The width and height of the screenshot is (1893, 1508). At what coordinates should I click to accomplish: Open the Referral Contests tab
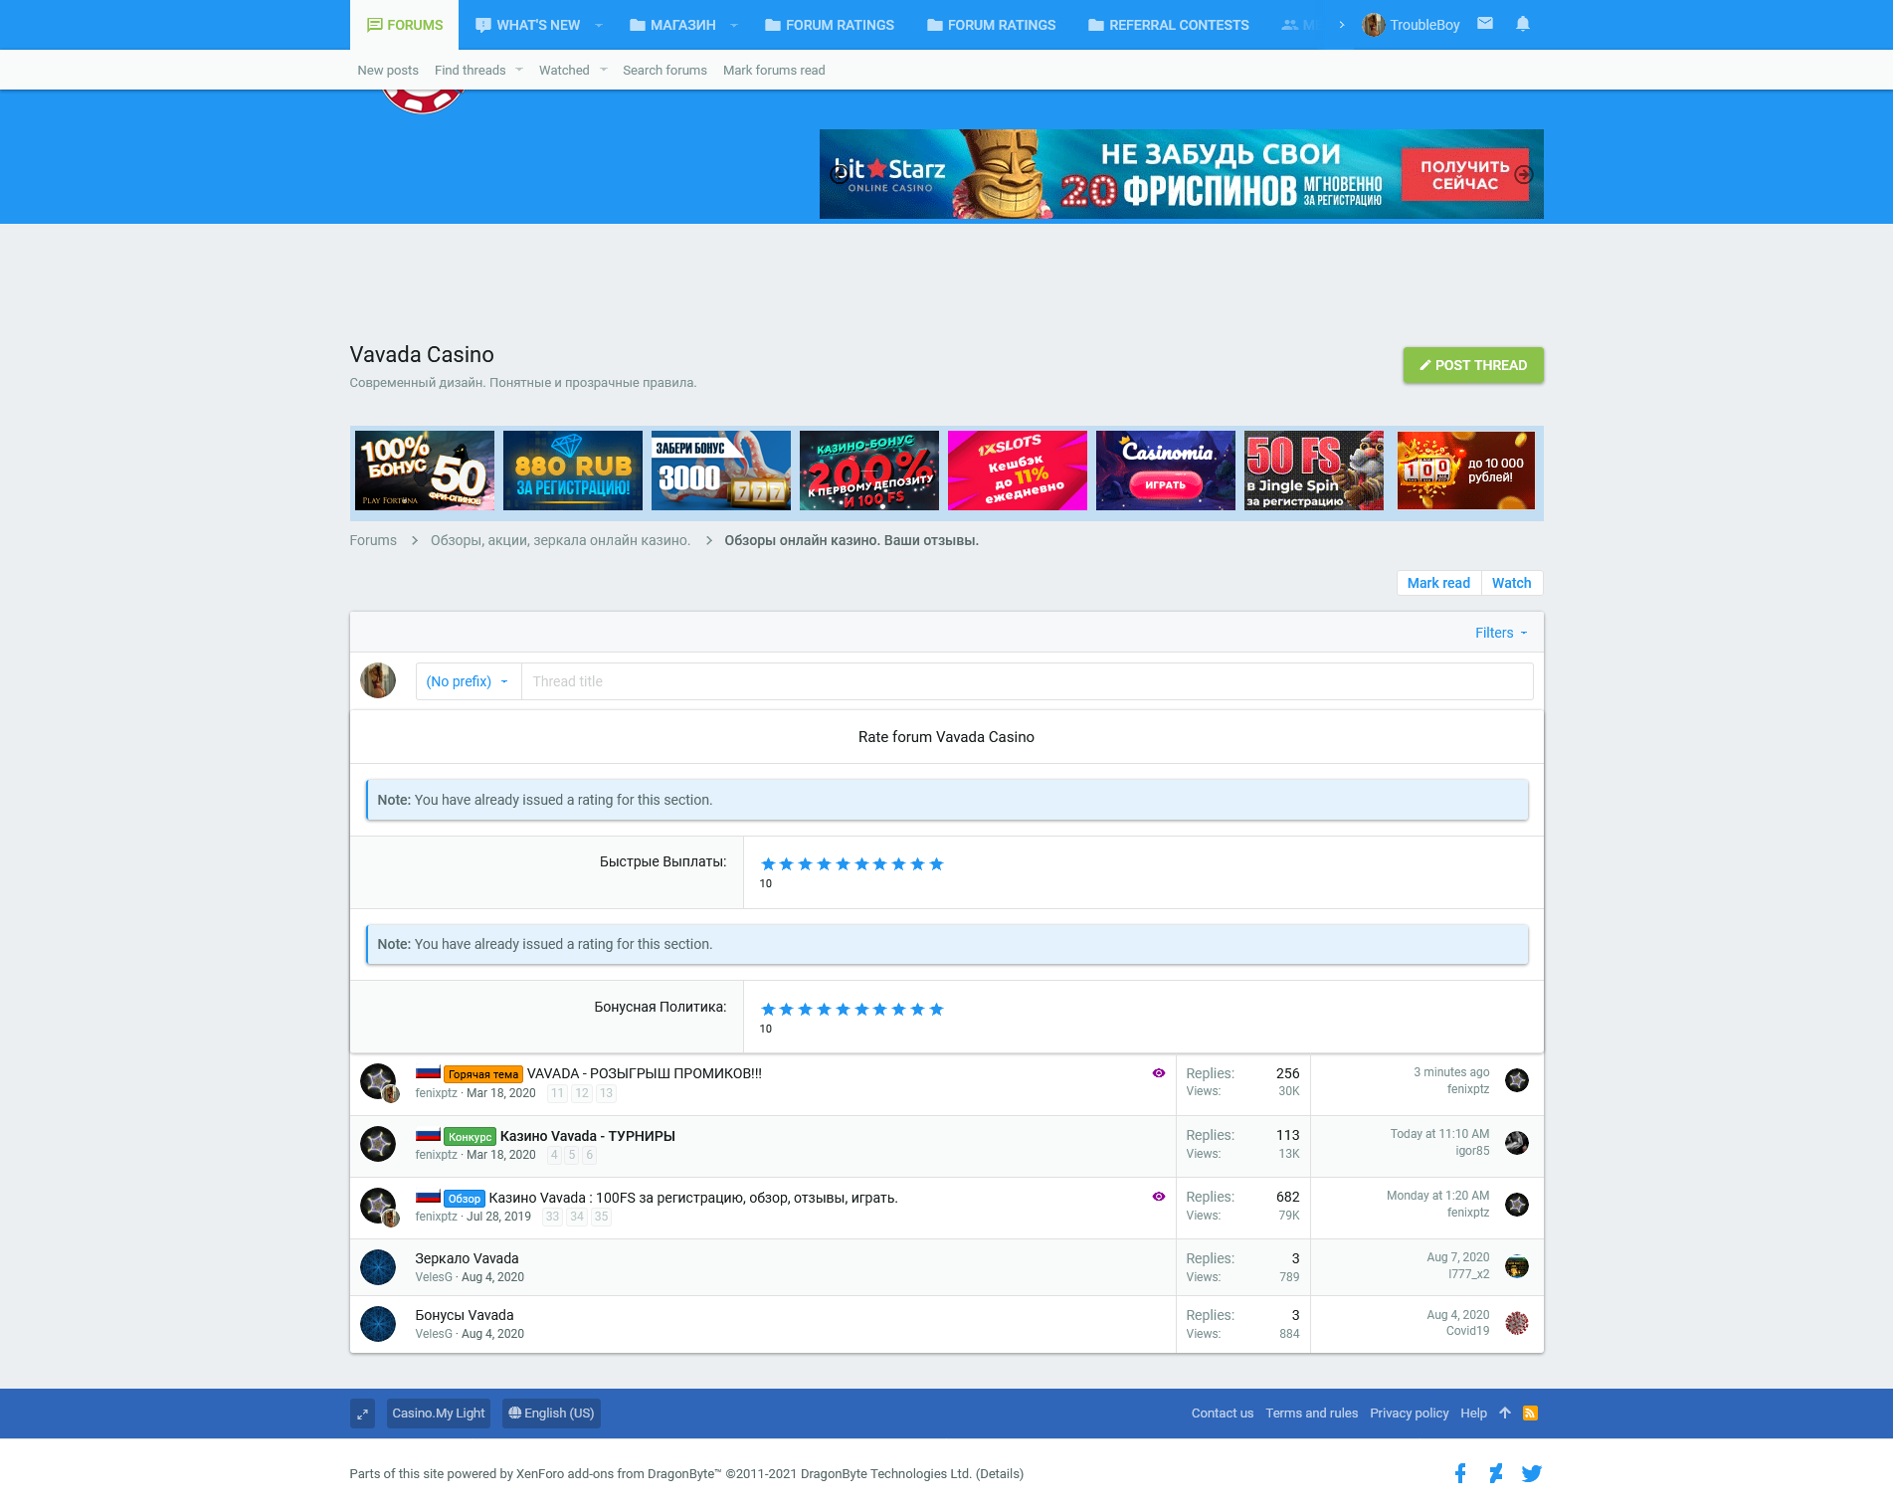point(1169,25)
